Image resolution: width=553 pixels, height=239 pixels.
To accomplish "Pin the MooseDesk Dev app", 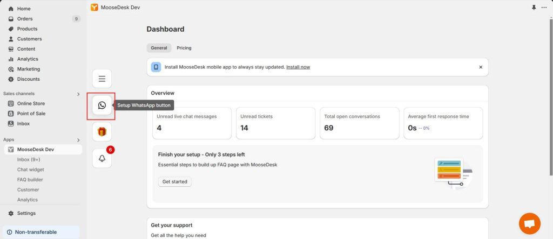I will pos(534,8).
